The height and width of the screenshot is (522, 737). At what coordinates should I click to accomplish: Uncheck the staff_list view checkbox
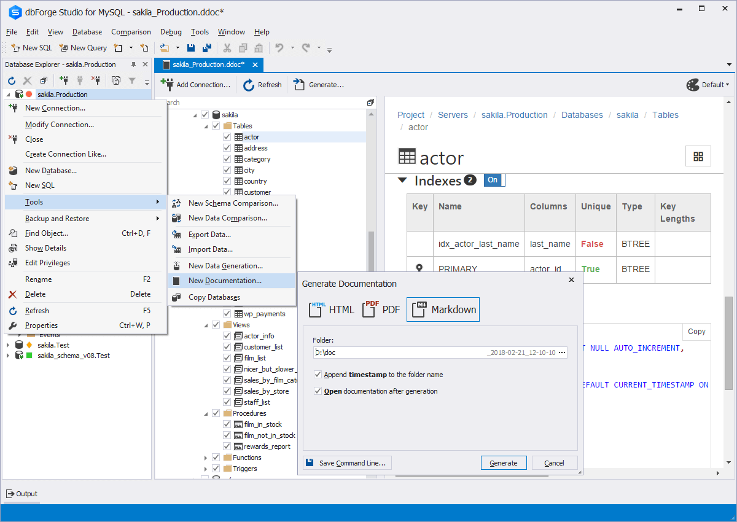(x=227, y=402)
